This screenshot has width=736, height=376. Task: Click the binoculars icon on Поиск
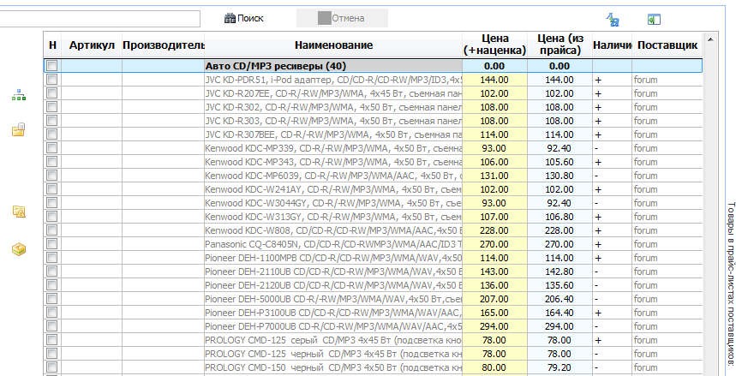[230, 19]
